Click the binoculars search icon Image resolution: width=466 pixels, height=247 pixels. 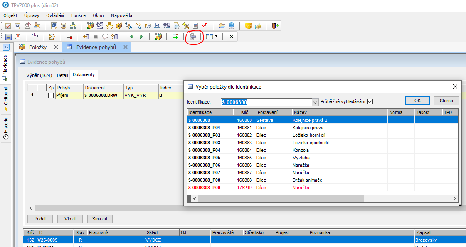click(x=157, y=26)
